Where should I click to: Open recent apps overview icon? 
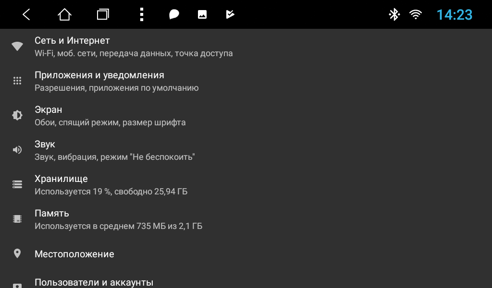103,14
